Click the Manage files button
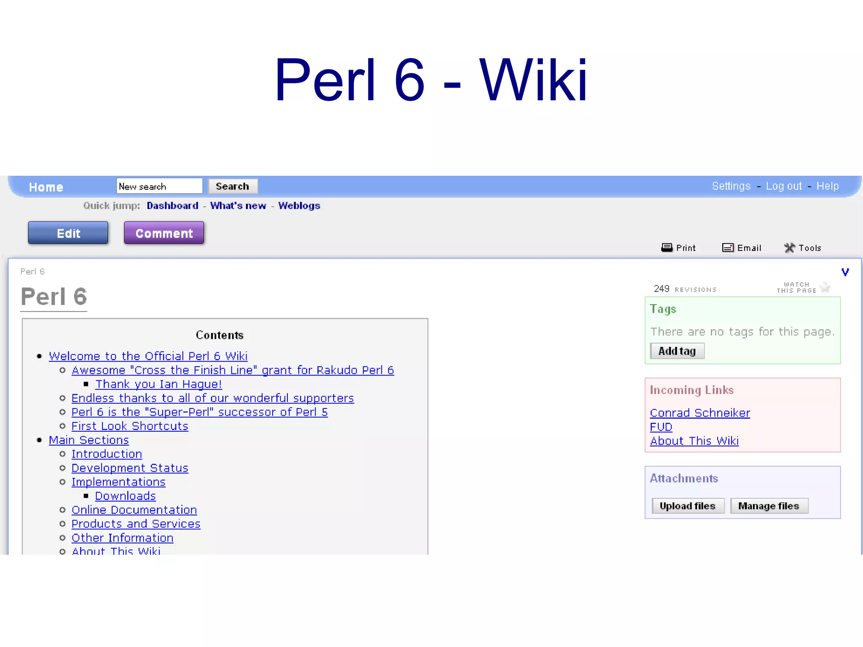 [x=769, y=506]
